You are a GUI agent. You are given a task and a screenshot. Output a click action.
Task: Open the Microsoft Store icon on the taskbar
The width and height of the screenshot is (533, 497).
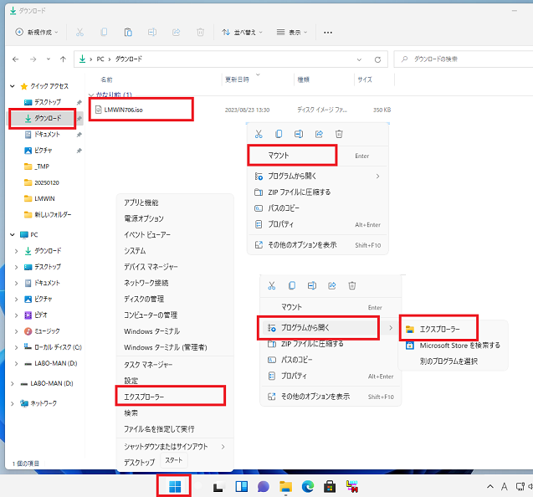pos(330,486)
